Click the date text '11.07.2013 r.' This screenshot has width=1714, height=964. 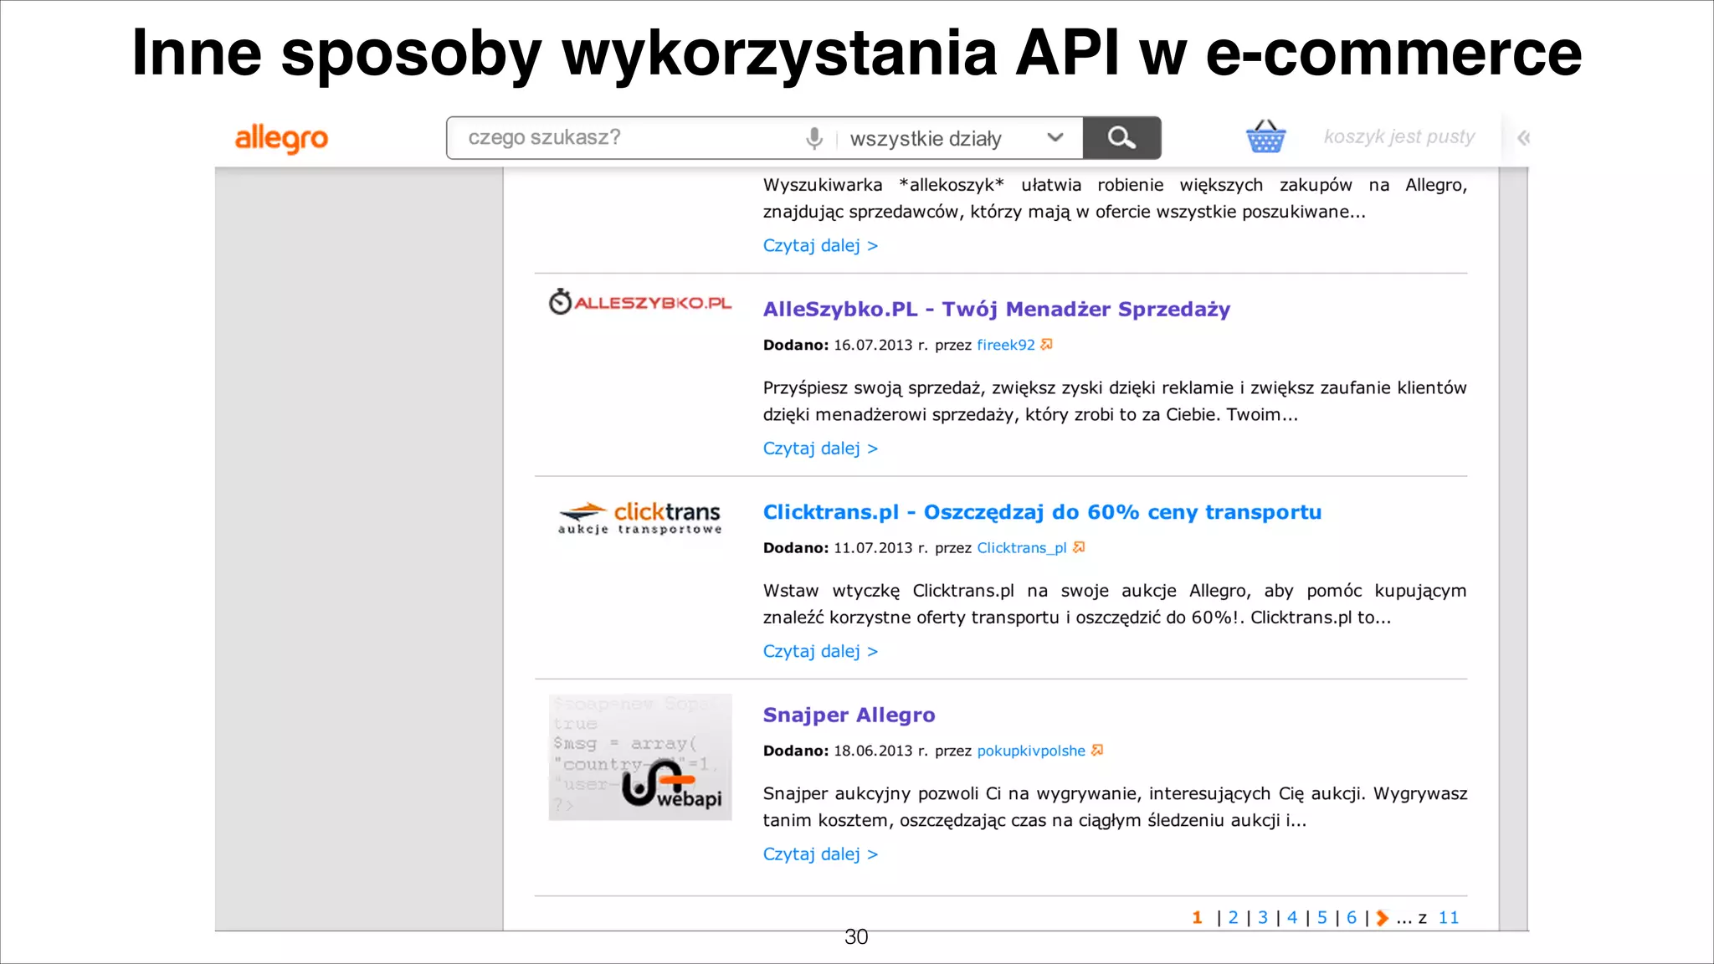[880, 548]
